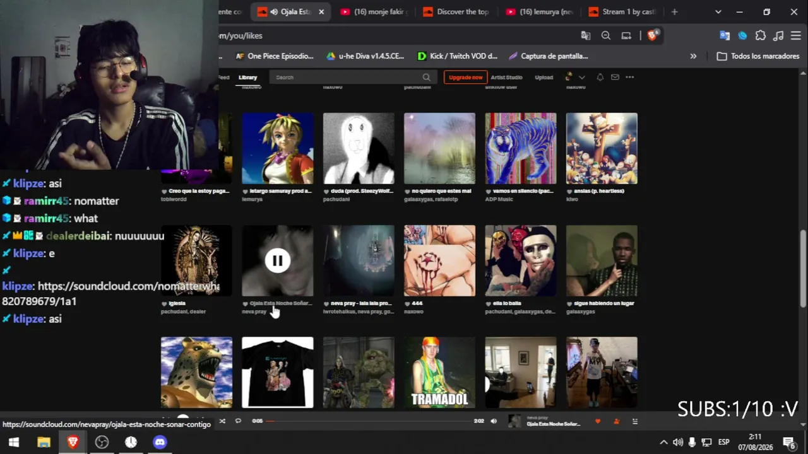Open Artist Studio
This screenshot has width=808, height=454.
click(506, 78)
